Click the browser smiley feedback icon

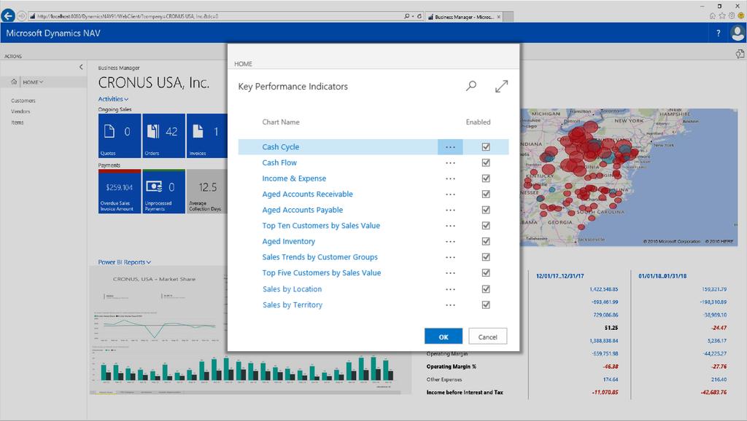(741, 16)
